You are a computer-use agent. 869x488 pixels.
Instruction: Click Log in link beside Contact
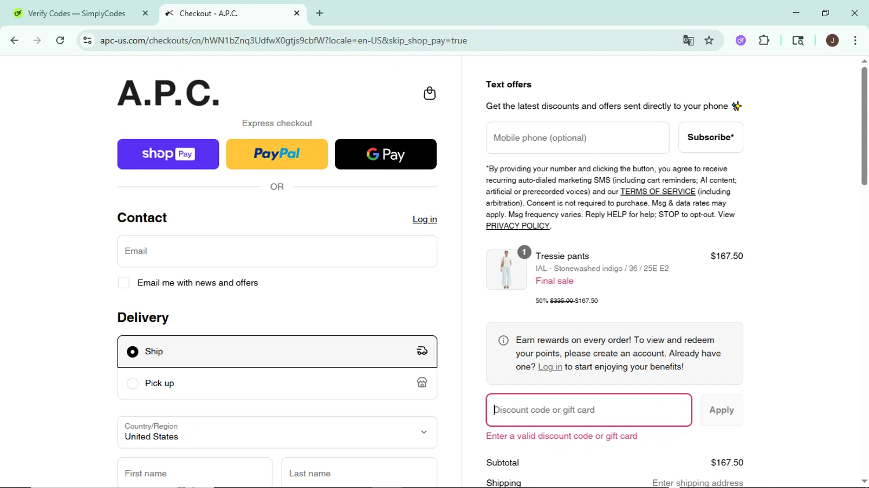425,219
